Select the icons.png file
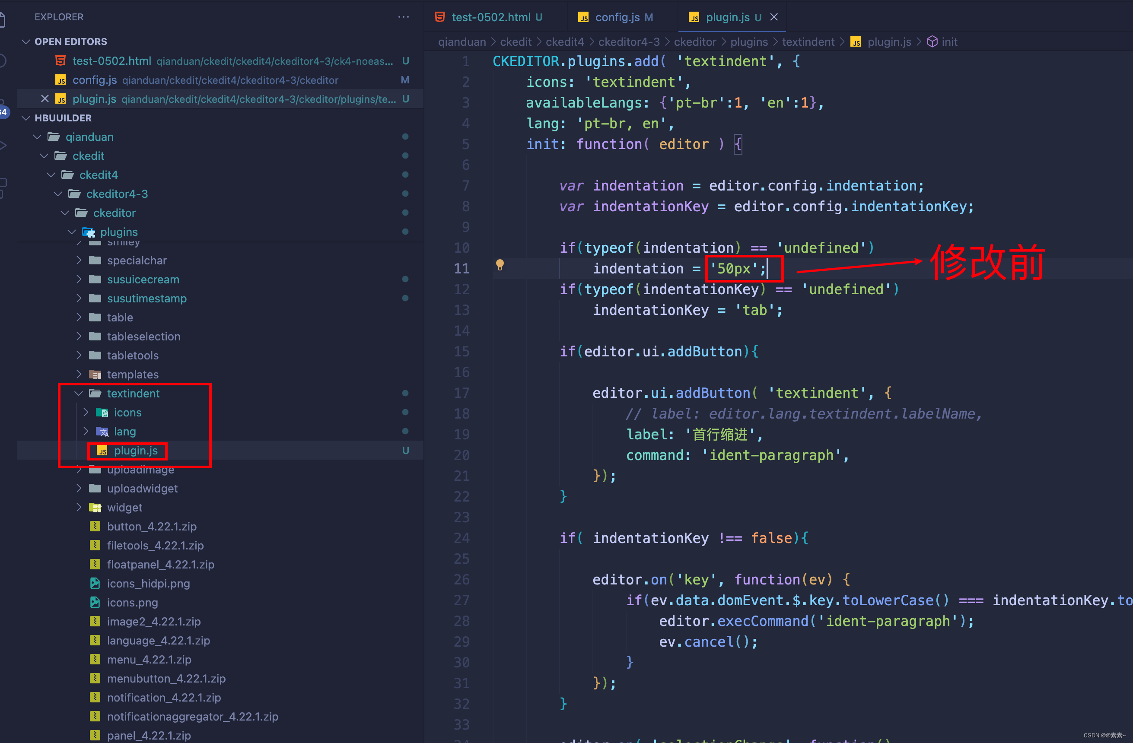Image resolution: width=1133 pixels, height=743 pixels. 132,603
